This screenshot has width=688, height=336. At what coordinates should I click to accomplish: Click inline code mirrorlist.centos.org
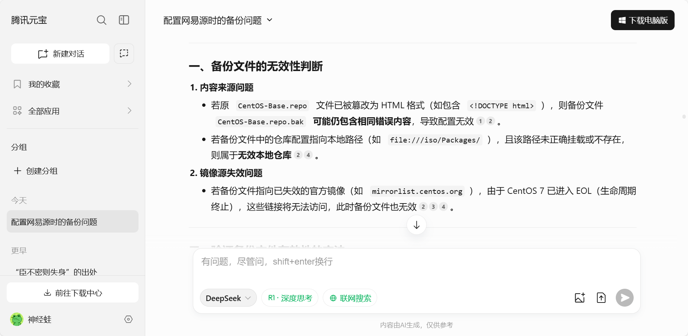[417, 191]
